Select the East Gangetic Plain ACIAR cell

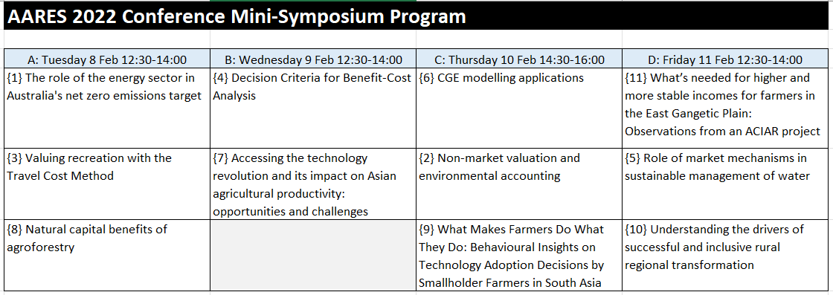(726, 108)
